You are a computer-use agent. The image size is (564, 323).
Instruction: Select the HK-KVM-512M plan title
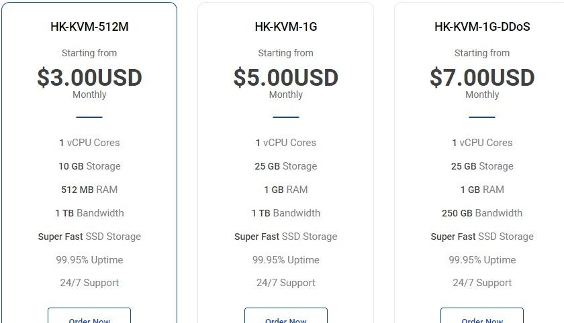click(89, 27)
